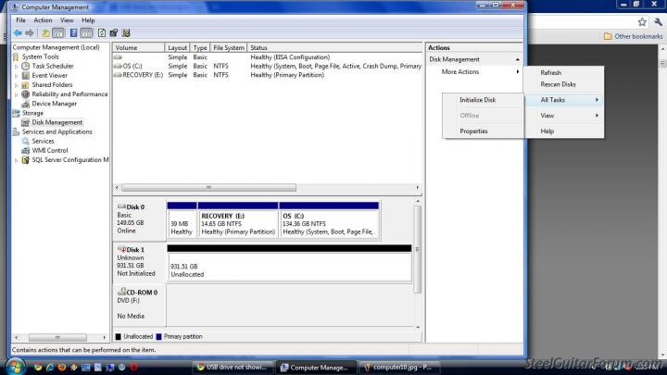Select Event Viewer in the tree
This screenshot has width=667, height=375.
(x=49, y=75)
